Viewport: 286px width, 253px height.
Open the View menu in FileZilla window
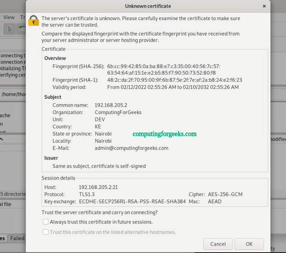[9, 17]
